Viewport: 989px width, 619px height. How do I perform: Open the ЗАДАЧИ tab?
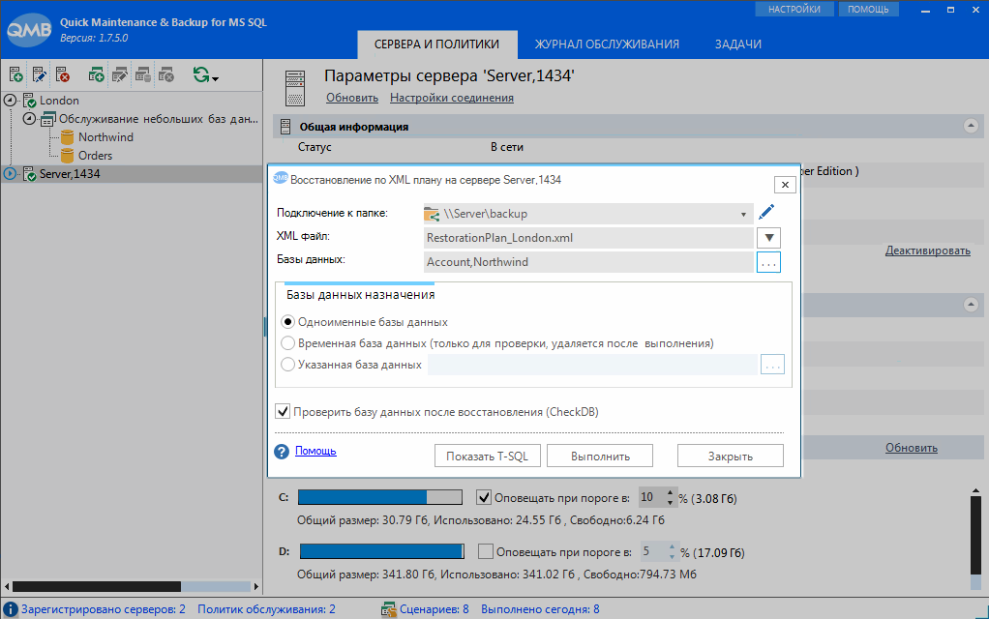tap(738, 44)
